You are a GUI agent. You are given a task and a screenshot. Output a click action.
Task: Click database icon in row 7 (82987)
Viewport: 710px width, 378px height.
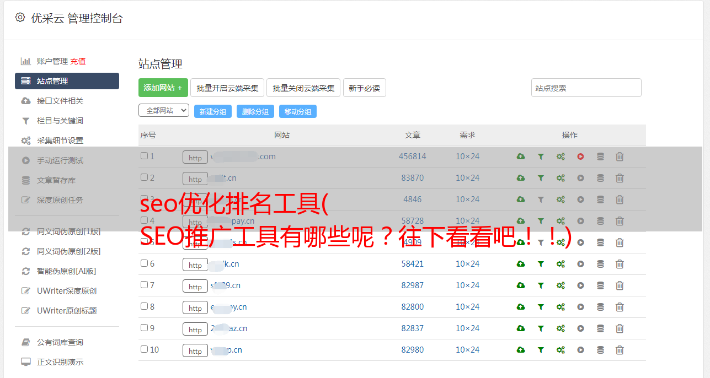(x=600, y=285)
